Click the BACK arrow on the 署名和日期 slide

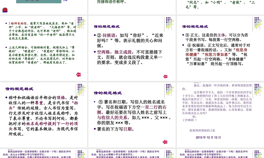(165, 142)
